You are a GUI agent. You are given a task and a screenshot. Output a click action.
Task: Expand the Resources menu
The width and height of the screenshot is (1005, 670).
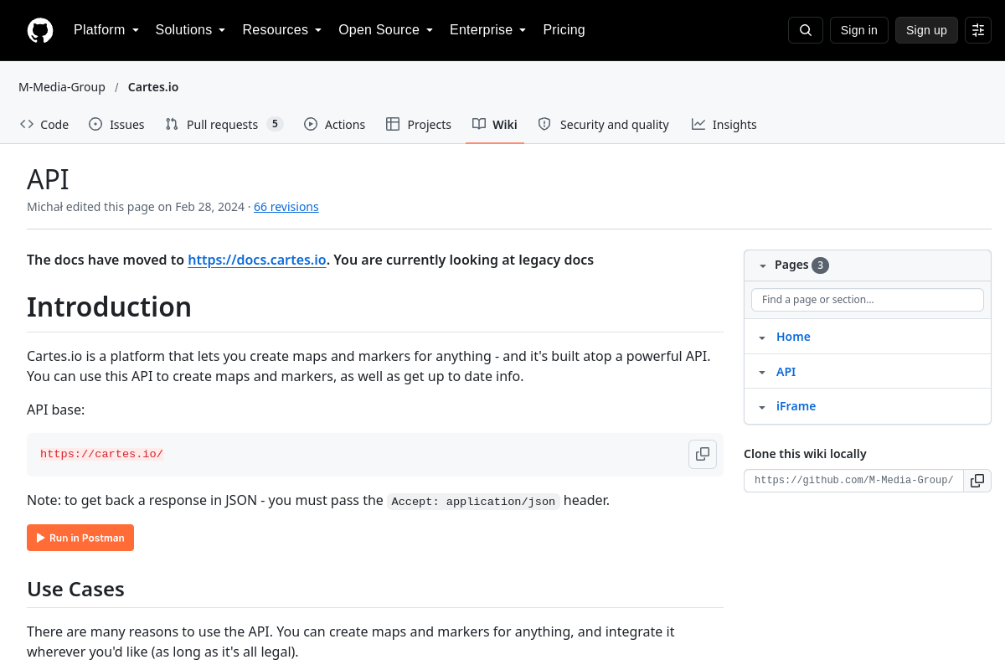click(282, 30)
